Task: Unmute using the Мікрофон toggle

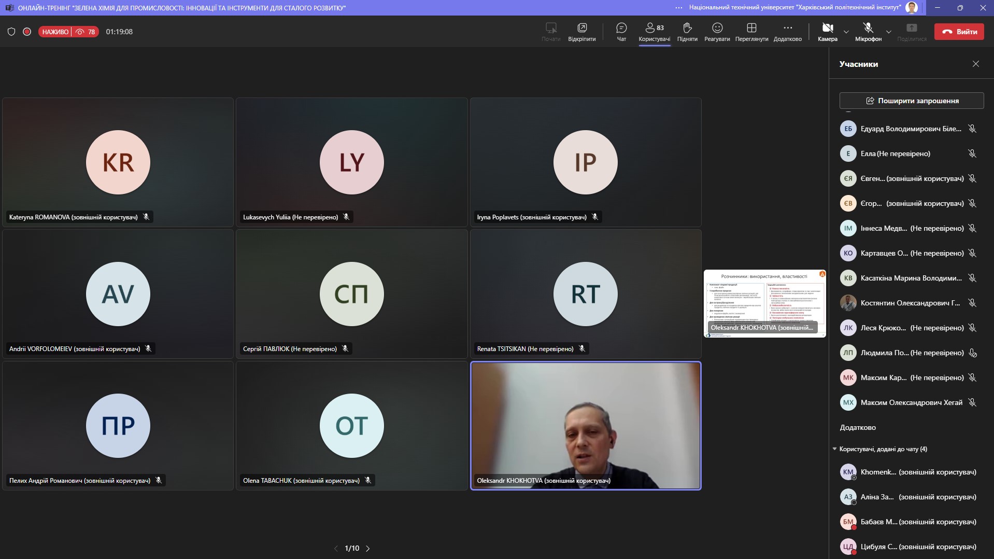Action: click(868, 31)
